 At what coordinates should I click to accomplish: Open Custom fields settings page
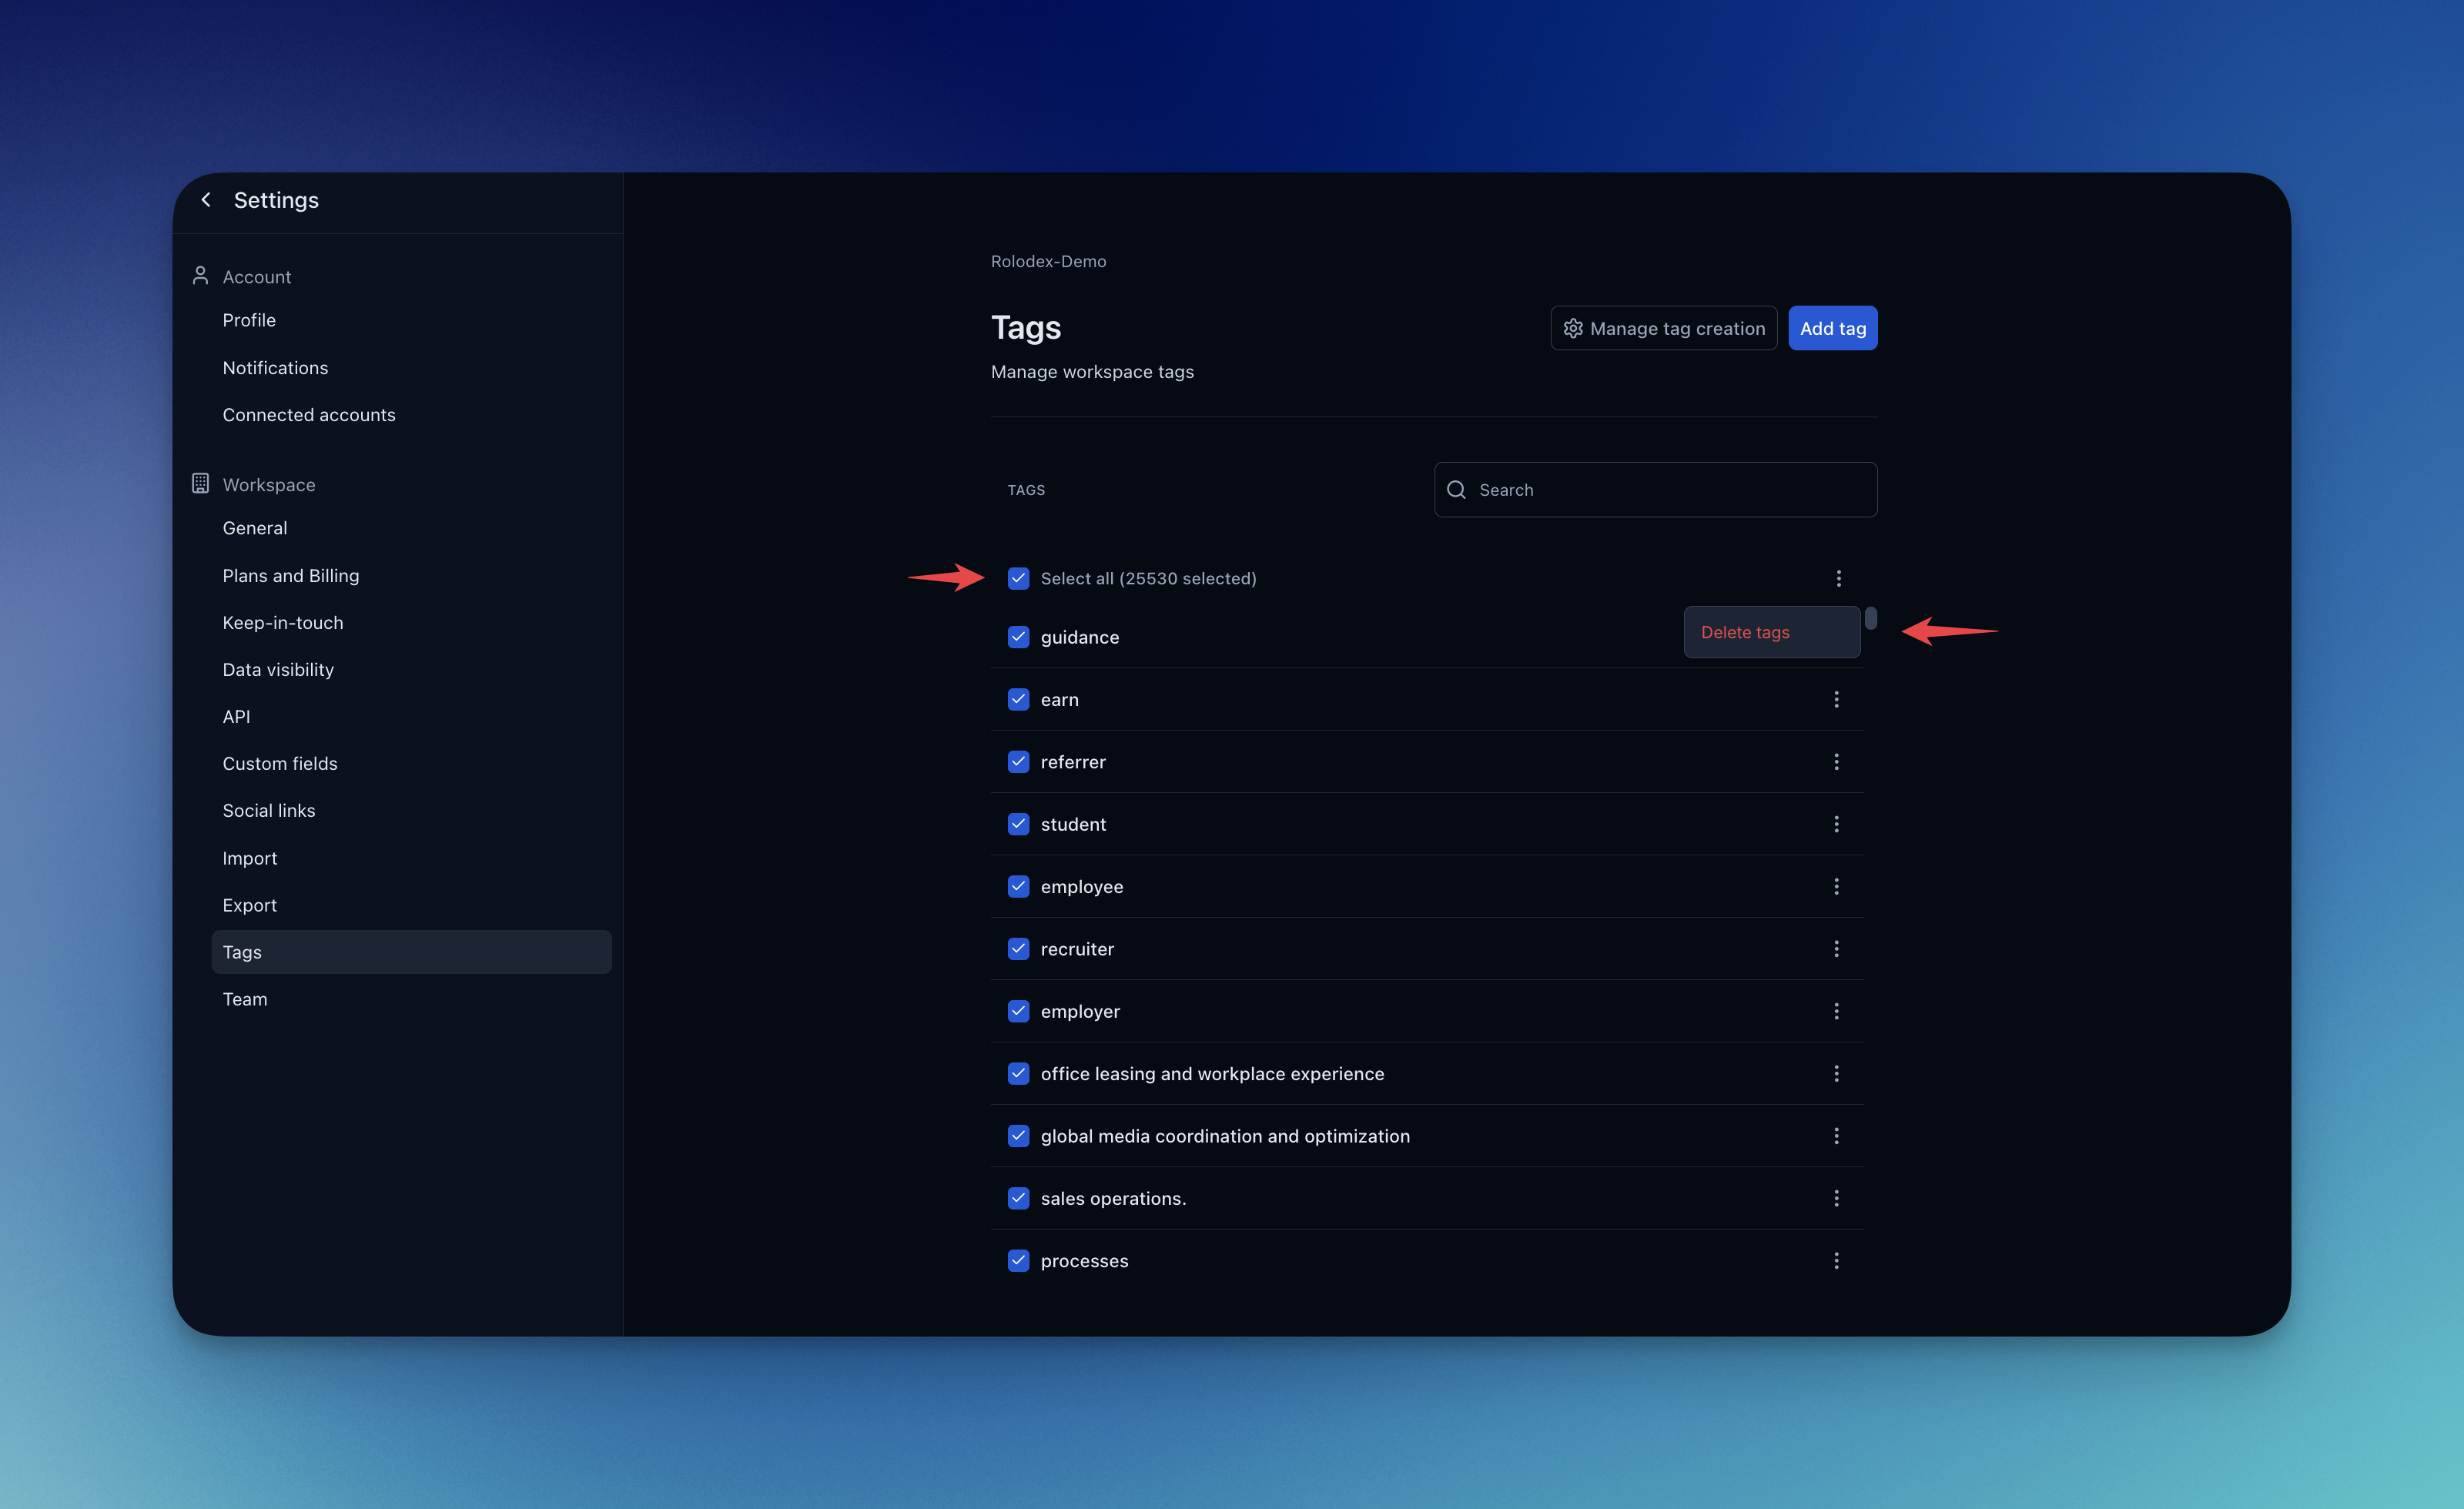pyautogui.click(x=280, y=764)
